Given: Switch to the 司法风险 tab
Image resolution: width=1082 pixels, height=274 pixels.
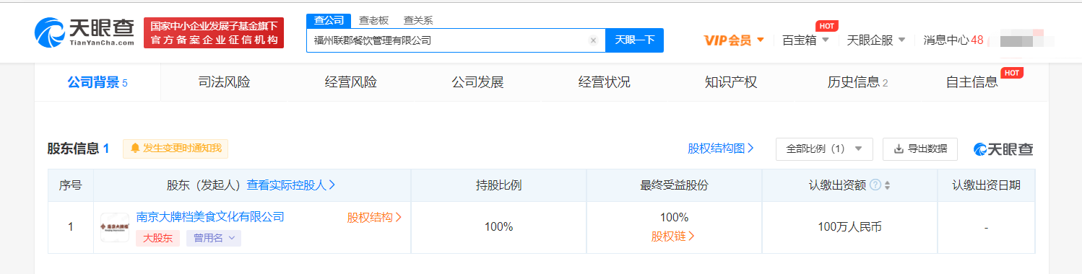Looking at the screenshot, I should (224, 82).
